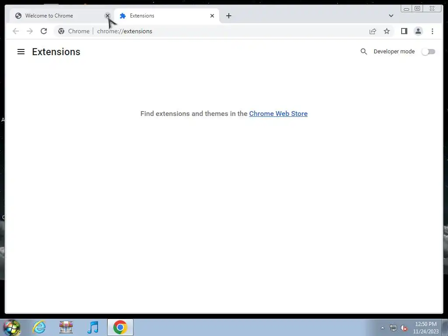View site information Chrome icon

[x=61, y=31]
